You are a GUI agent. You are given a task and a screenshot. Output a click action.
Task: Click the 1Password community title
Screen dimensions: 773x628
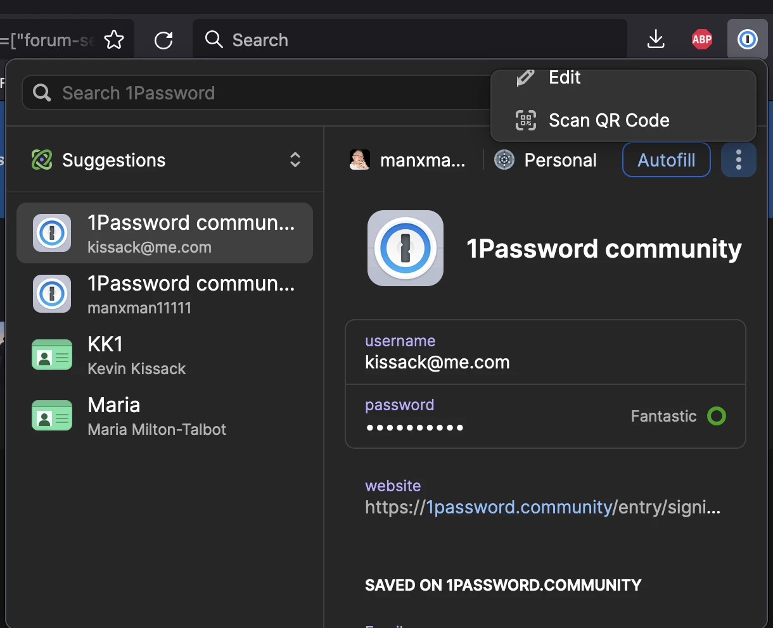point(604,249)
